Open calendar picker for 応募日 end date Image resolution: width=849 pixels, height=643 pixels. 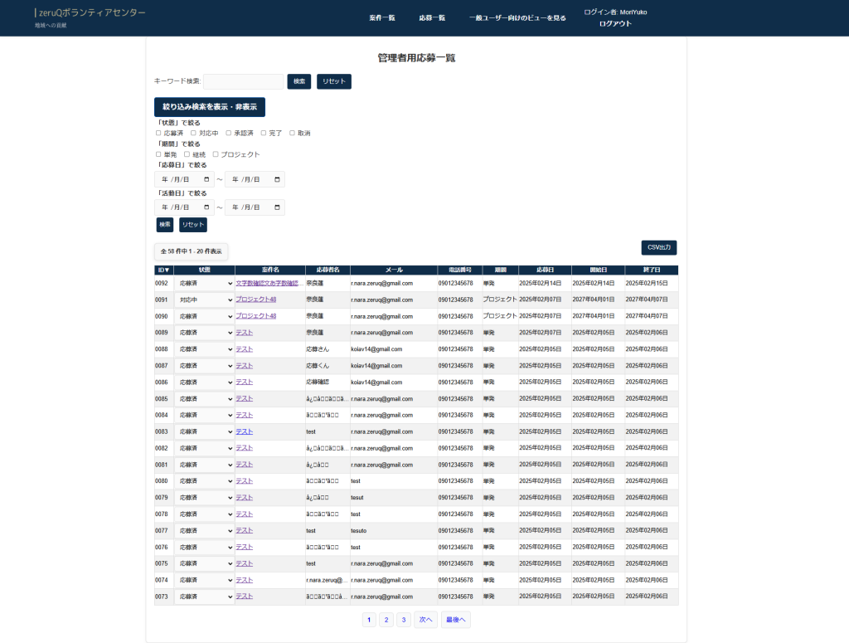(x=277, y=179)
